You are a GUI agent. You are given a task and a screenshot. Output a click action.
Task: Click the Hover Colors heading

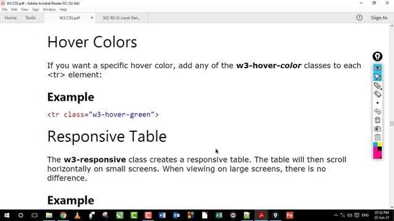[x=92, y=42]
